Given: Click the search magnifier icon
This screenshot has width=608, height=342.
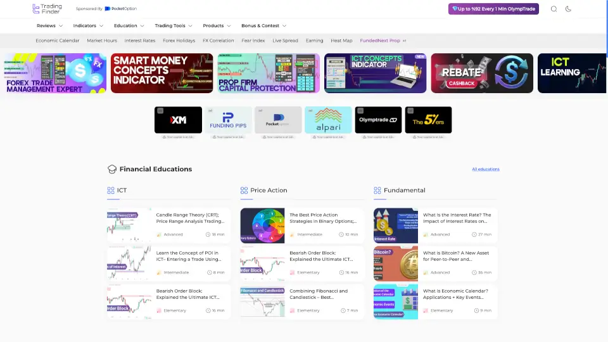Looking at the screenshot, I should [x=554, y=9].
